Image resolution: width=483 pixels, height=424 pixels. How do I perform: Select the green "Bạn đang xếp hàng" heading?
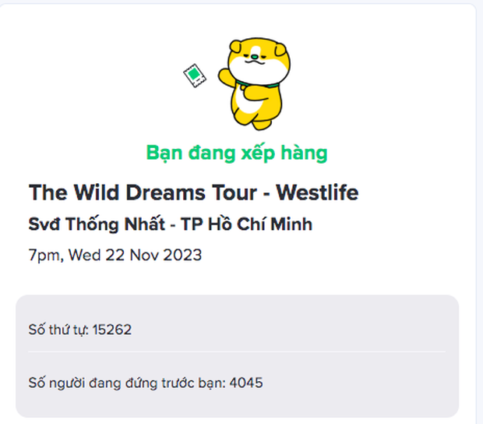pyautogui.click(x=237, y=153)
